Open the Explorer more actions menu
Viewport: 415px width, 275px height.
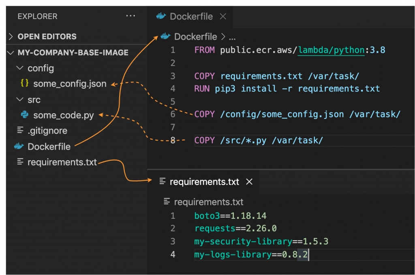(130, 16)
